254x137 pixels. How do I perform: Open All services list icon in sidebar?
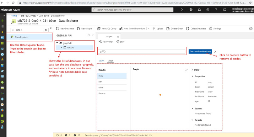2,26
